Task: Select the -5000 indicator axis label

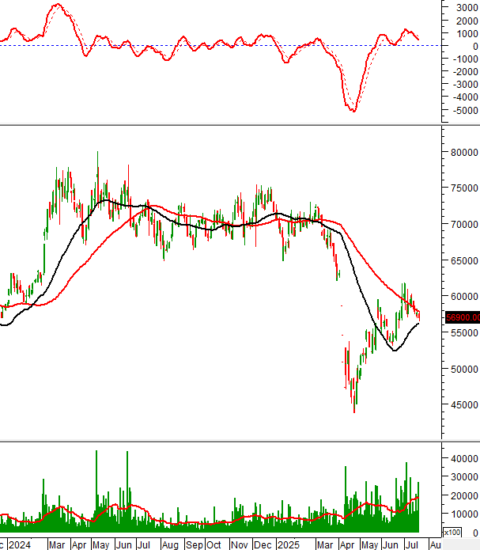Action: point(465,111)
